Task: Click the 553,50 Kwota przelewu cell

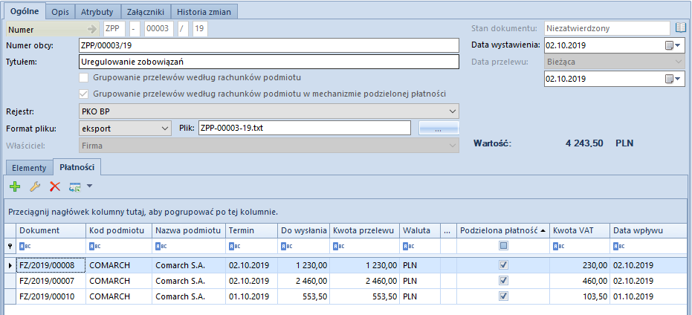Action: [x=364, y=296]
